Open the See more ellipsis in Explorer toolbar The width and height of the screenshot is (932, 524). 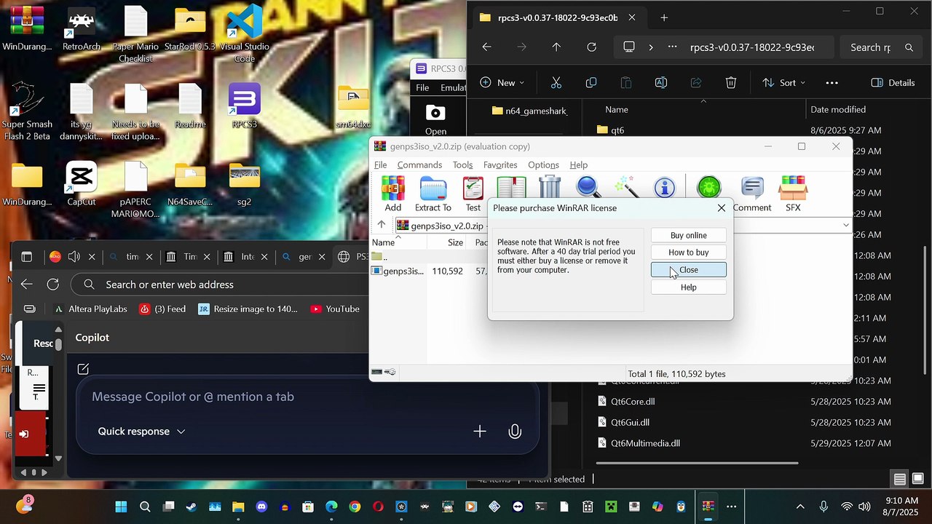pos(832,83)
